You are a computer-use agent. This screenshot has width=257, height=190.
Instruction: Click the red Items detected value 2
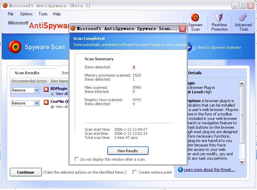click(134, 67)
